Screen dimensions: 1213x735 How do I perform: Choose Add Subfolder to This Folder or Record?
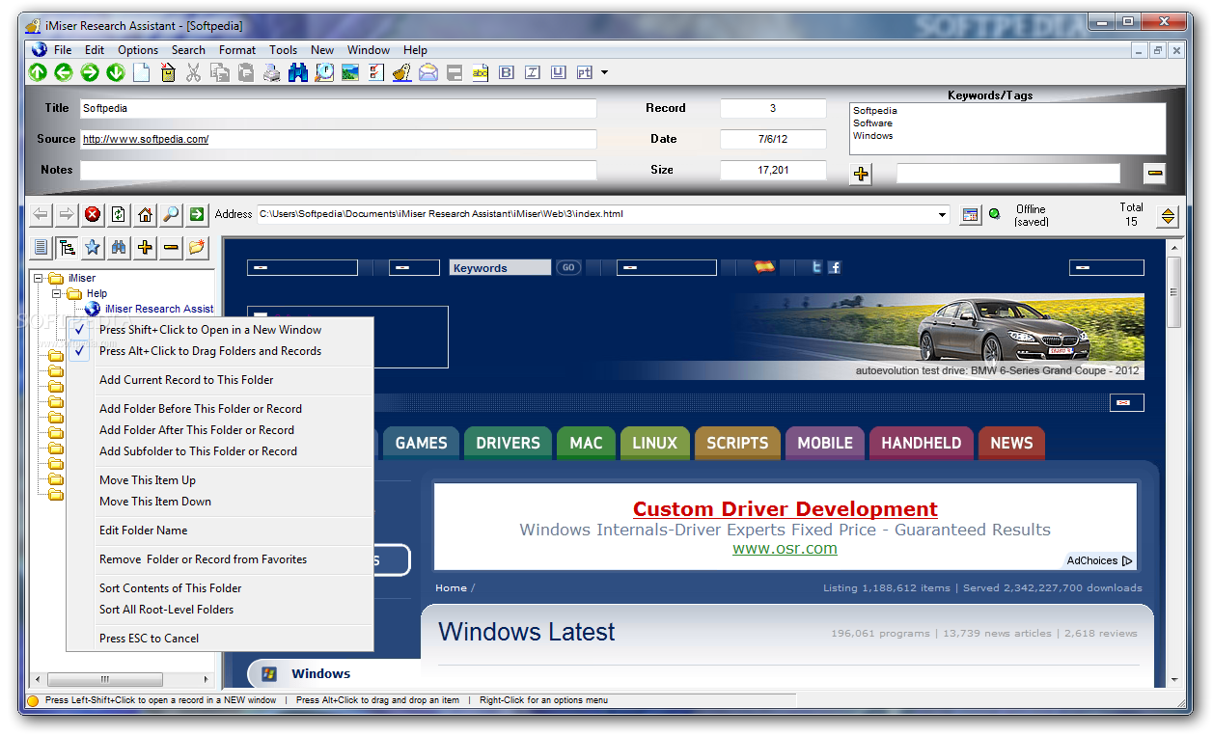coord(199,451)
